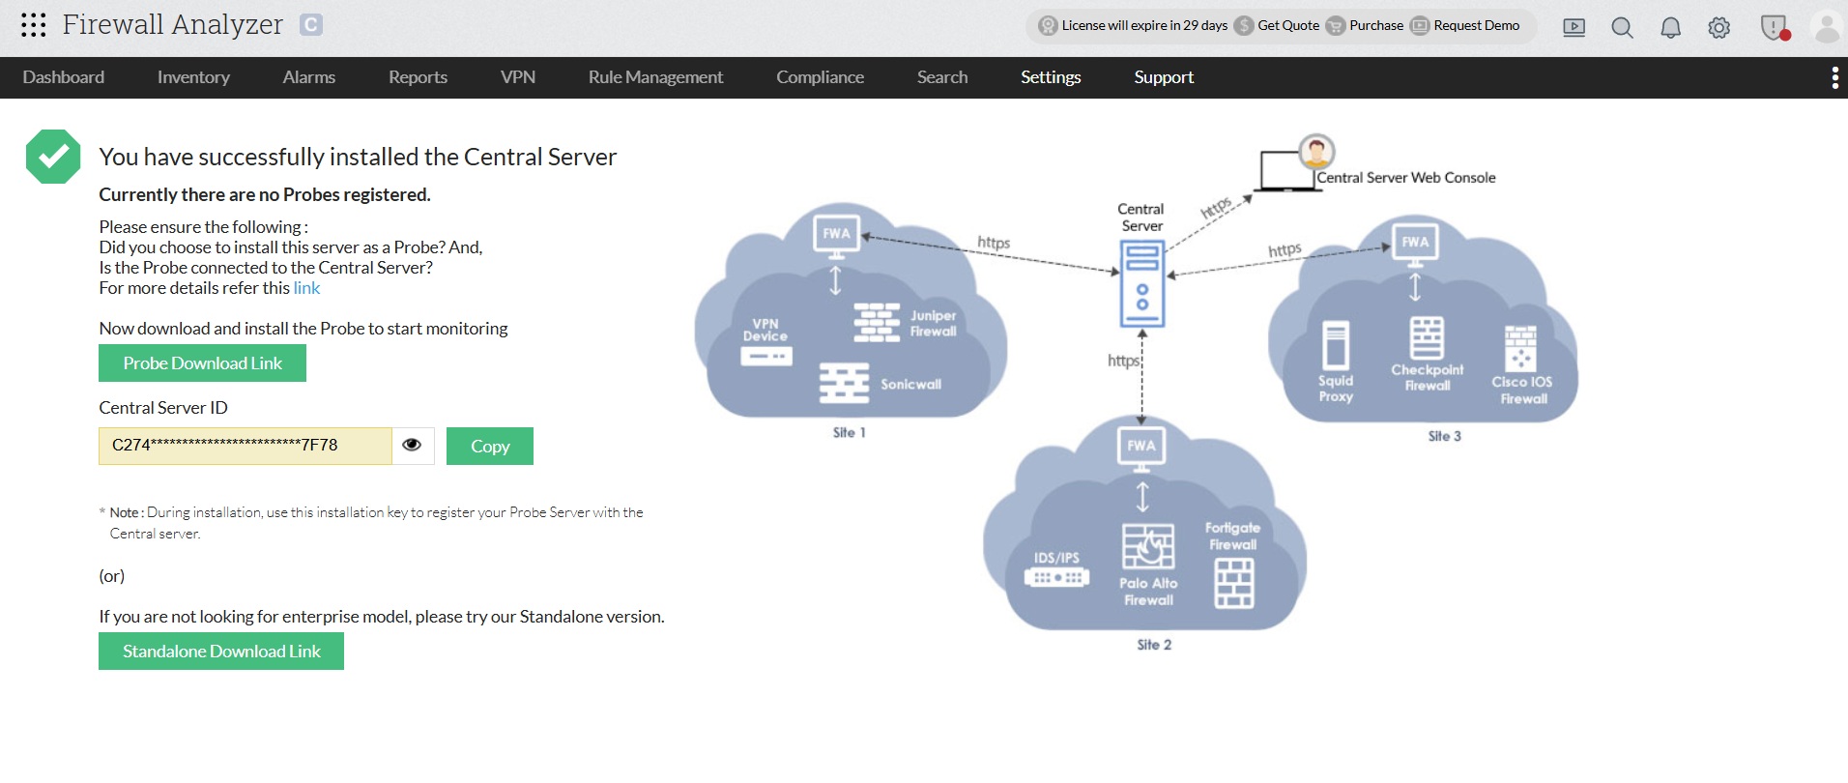Click the green success checkmark icon
The height and width of the screenshot is (783, 1848).
tap(53, 157)
